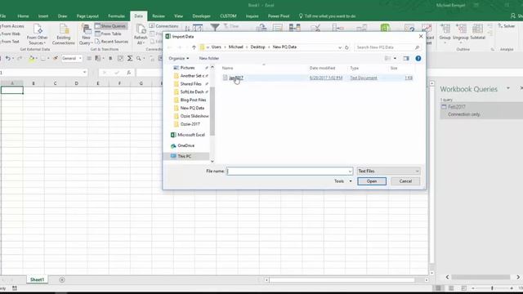Image resolution: width=523 pixels, height=294 pixels.
Task: Open the Solver add-in
Action: [507, 26]
